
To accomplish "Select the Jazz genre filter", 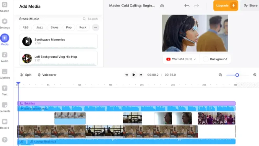I will click(x=39, y=27).
